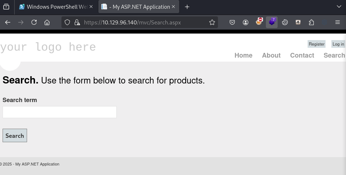Click the forward navigation arrow
Image resolution: width=346 pixels, height=175 pixels.
(21, 22)
